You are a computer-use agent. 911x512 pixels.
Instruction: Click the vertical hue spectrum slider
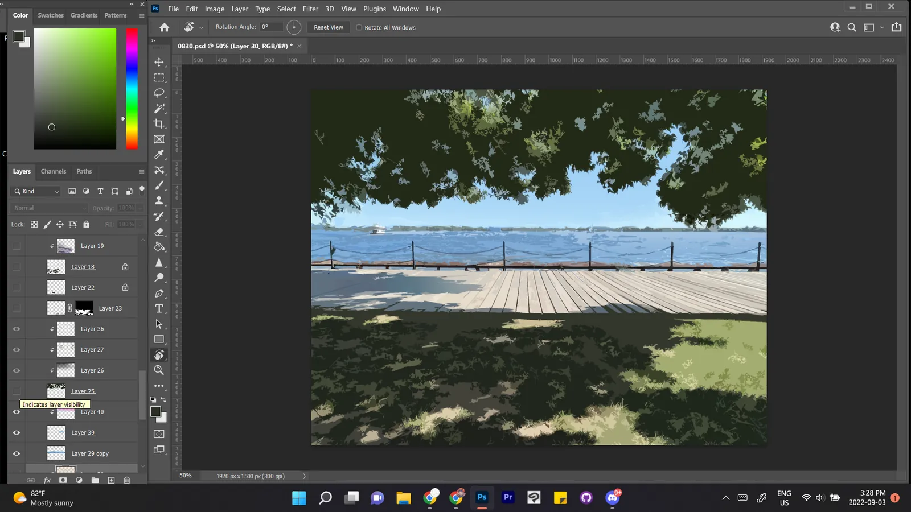tap(132, 89)
